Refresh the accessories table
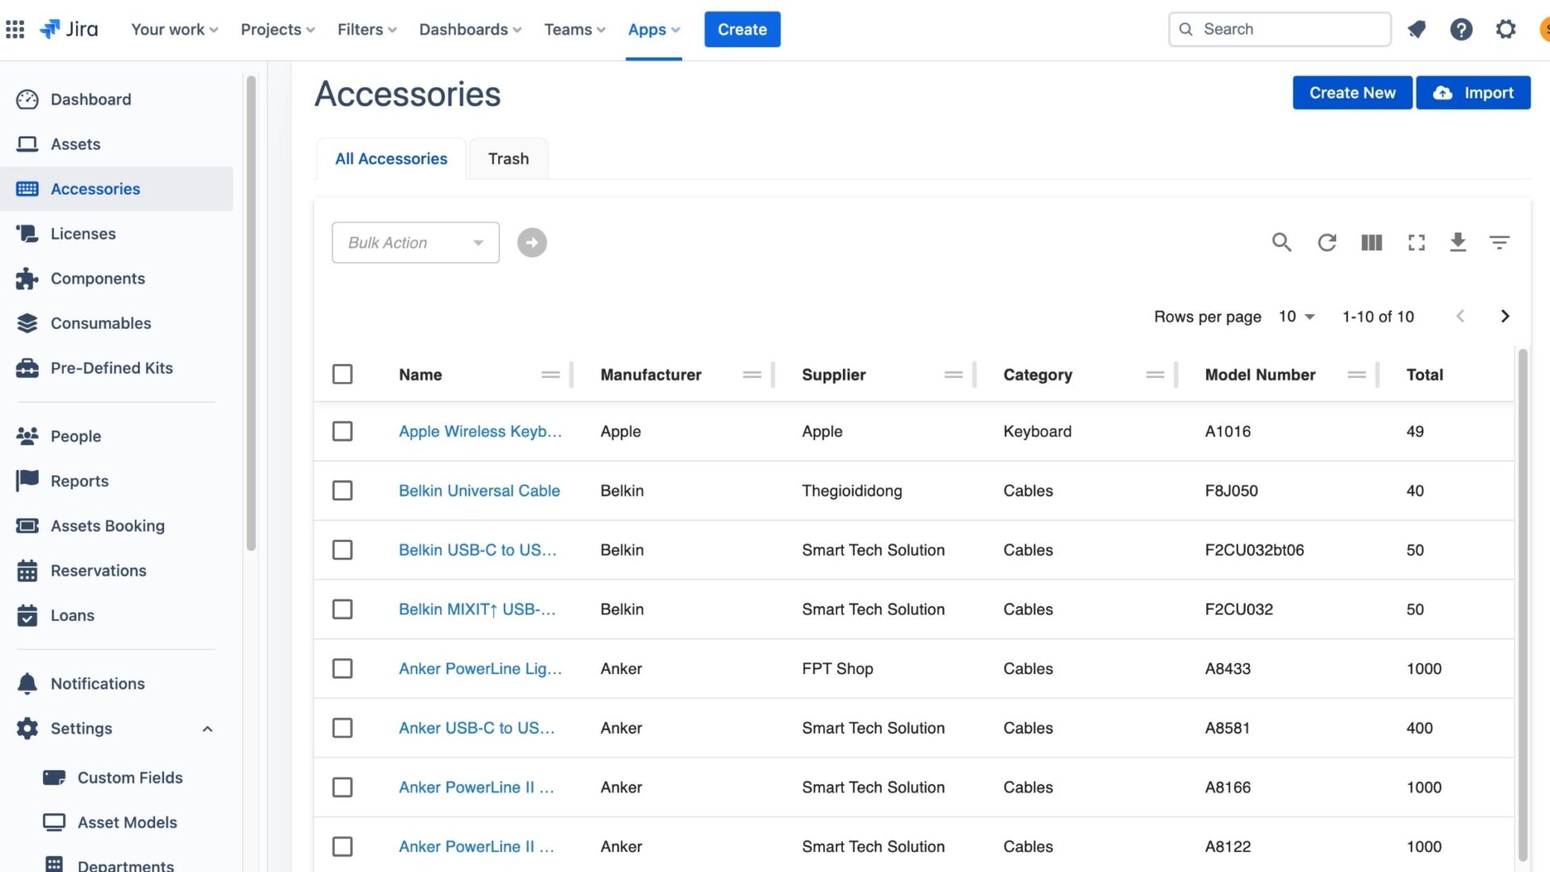Viewport: 1550px width, 872px height. 1326,242
